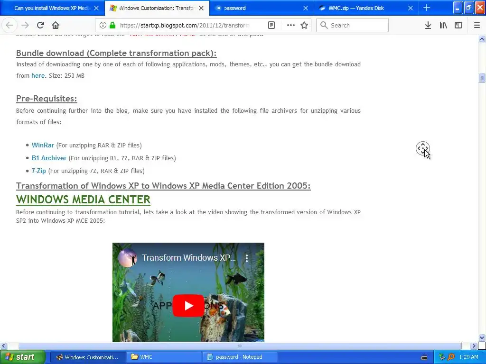The width and height of the screenshot is (486, 364).
Task: Open the Firefox home page
Action: point(56,25)
